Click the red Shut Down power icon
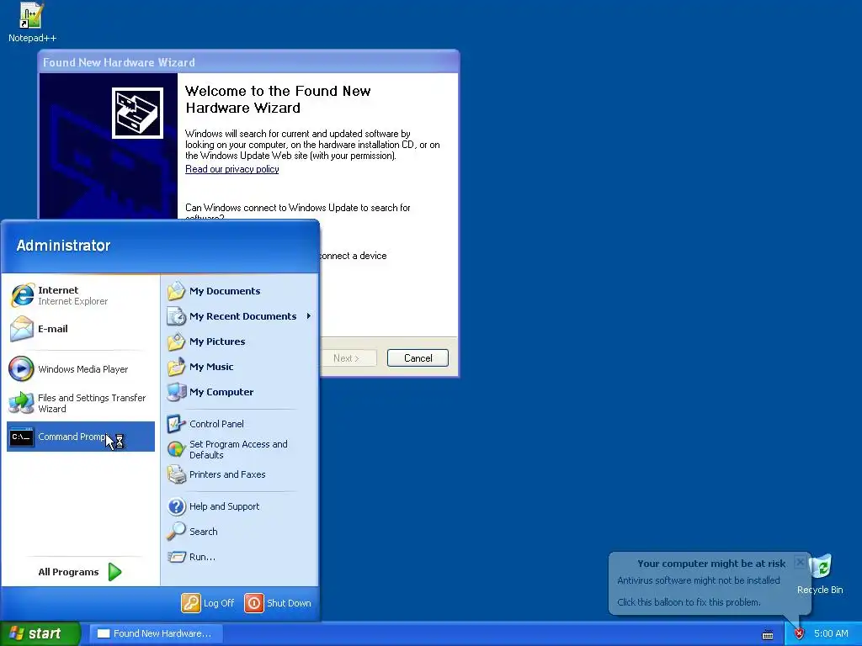862x646 pixels. 254,602
